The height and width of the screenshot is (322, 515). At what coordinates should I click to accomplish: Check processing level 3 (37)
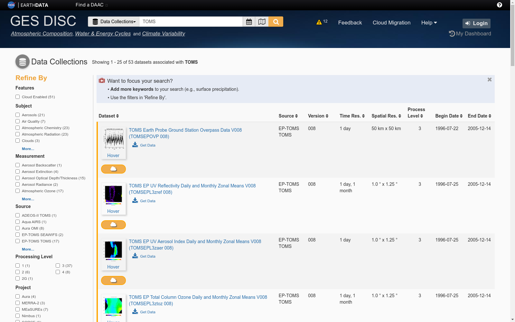pos(58,266)
